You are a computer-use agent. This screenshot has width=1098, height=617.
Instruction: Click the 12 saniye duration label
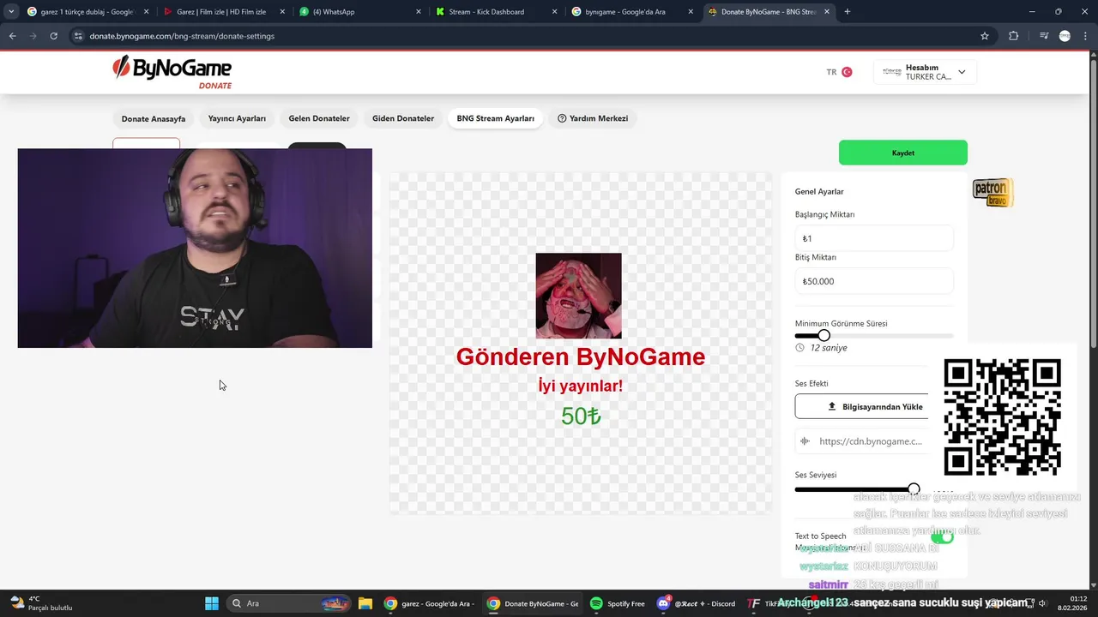[829, 348]
